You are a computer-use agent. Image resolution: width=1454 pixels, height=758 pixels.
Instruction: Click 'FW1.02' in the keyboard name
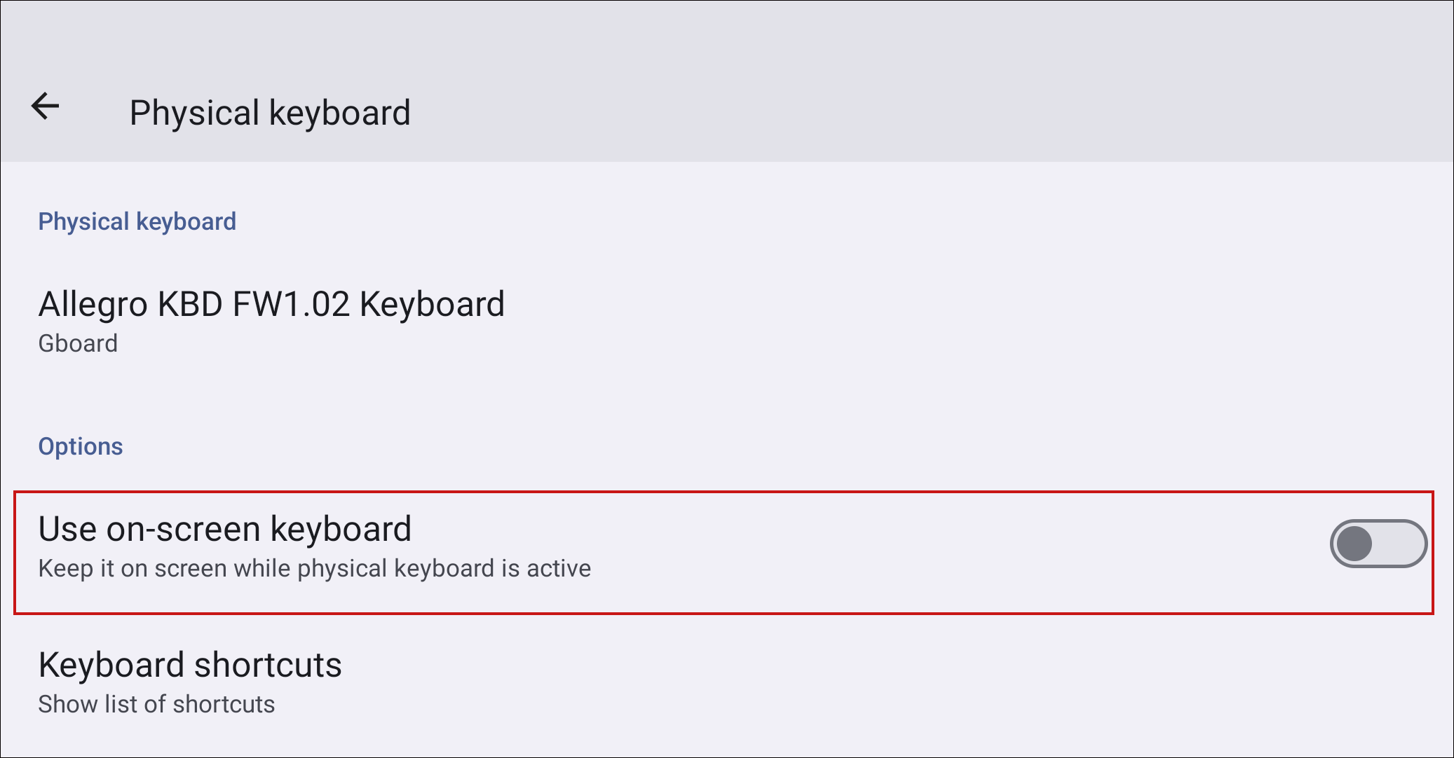[290, 305]
